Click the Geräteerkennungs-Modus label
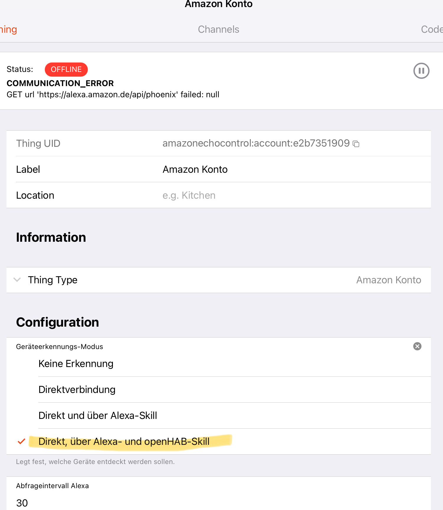443x510 pixels. [60, 347]
